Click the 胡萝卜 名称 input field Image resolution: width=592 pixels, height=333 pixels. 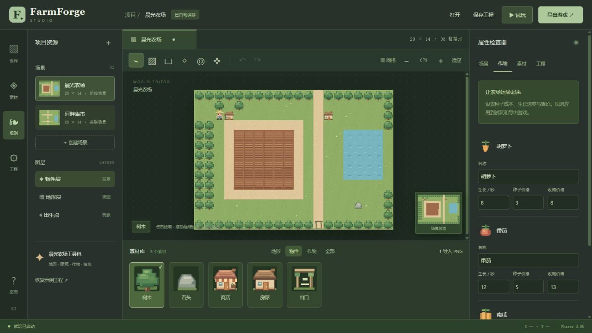528,176
